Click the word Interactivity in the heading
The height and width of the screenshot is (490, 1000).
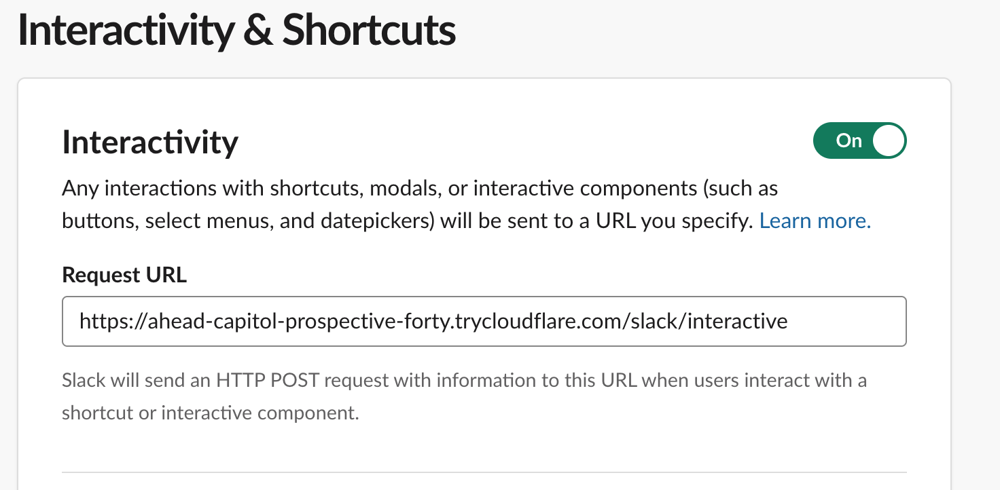(149, 141)
